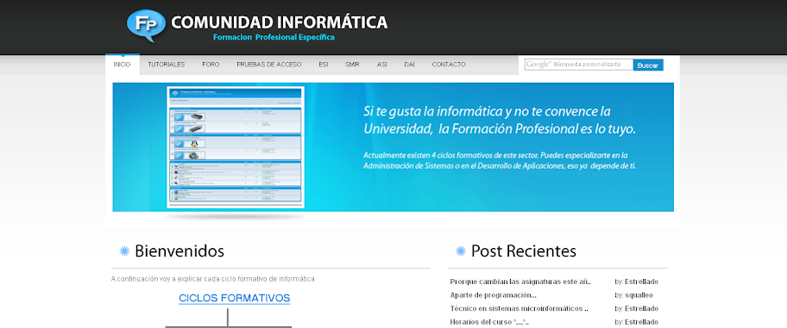Click the COMUNIDAD INFORMÁTICA site title
Screen dimensions: 787x328
coord(279,22)
